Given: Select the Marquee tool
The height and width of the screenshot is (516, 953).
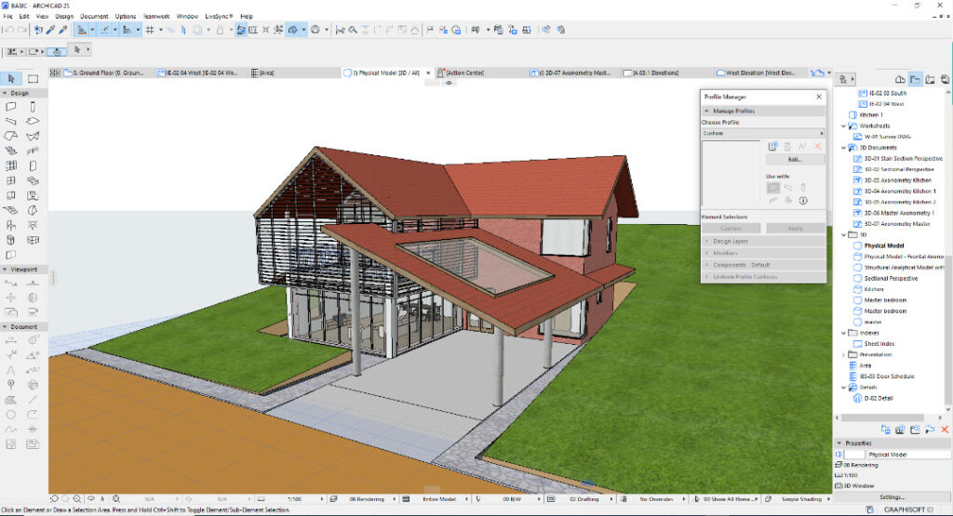Looking at the screenshot, I should pos(33,79).
